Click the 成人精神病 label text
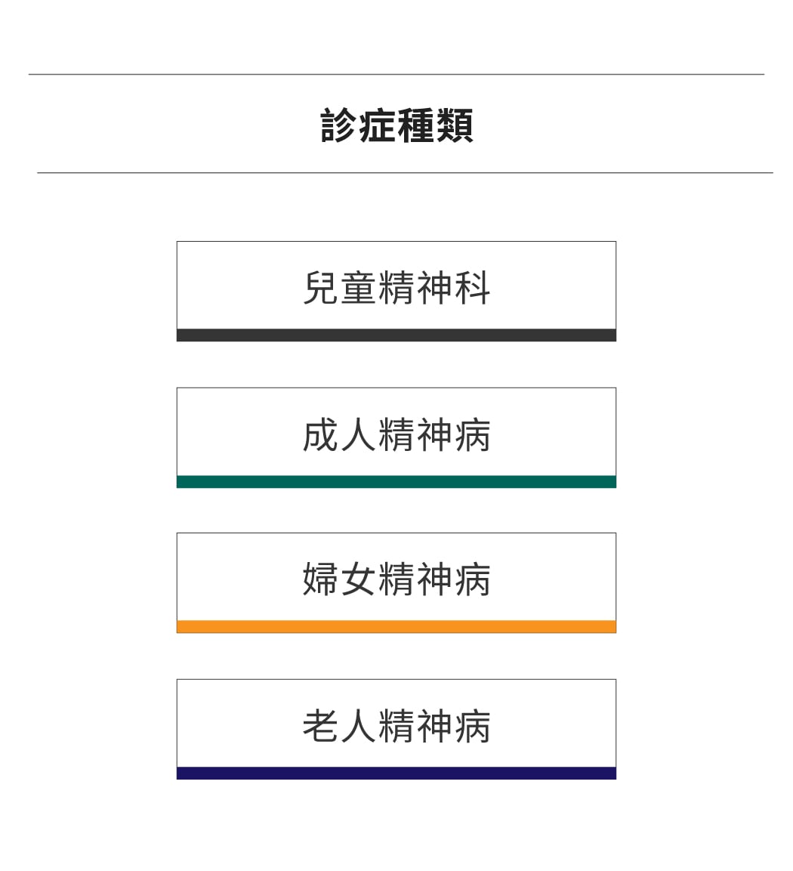Screen dimensions: 793x871 coord(396,435)
